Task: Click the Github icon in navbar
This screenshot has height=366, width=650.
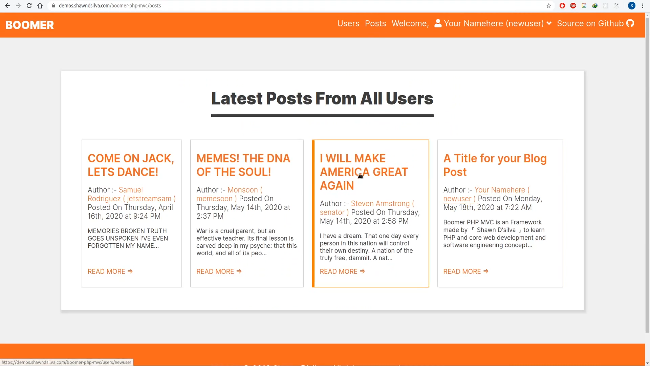Action: click(630, 23)
